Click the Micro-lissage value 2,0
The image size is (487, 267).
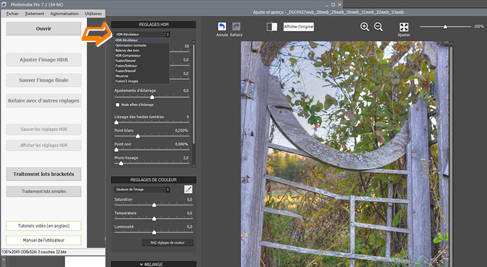point(186,158)
